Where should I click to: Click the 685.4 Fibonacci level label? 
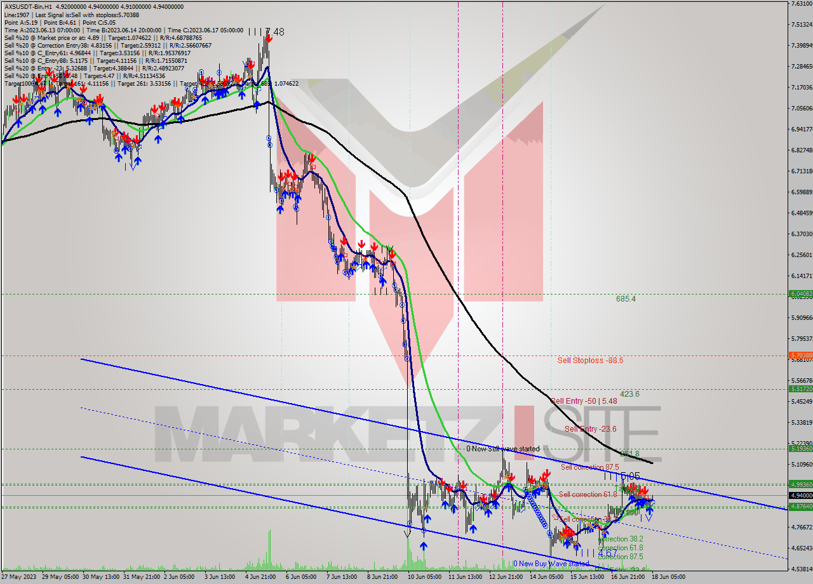pos(626,298)
